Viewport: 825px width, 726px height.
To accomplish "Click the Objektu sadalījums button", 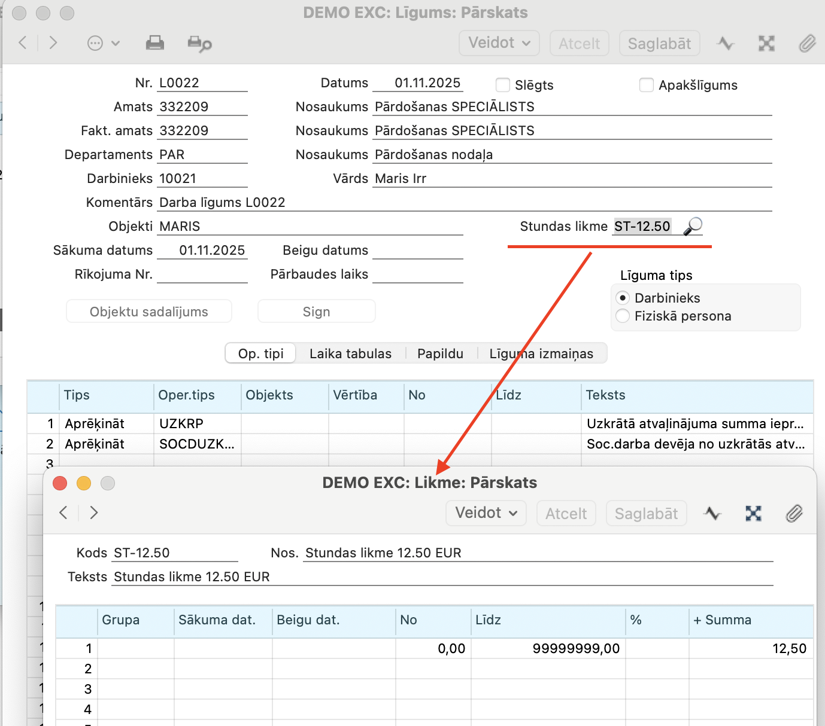I will 149,312.
